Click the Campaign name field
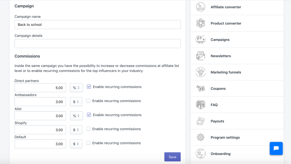The height and width of the screenshot is (164, 291). pos(98,25)
